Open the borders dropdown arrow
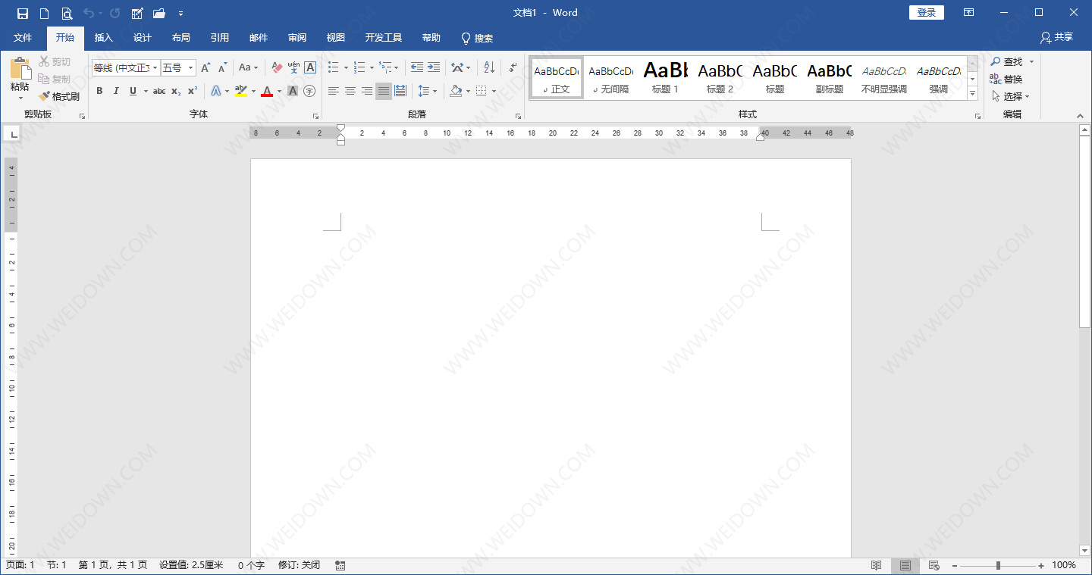This screenshot has height=575, width=1092. click(x=494, y=91)
